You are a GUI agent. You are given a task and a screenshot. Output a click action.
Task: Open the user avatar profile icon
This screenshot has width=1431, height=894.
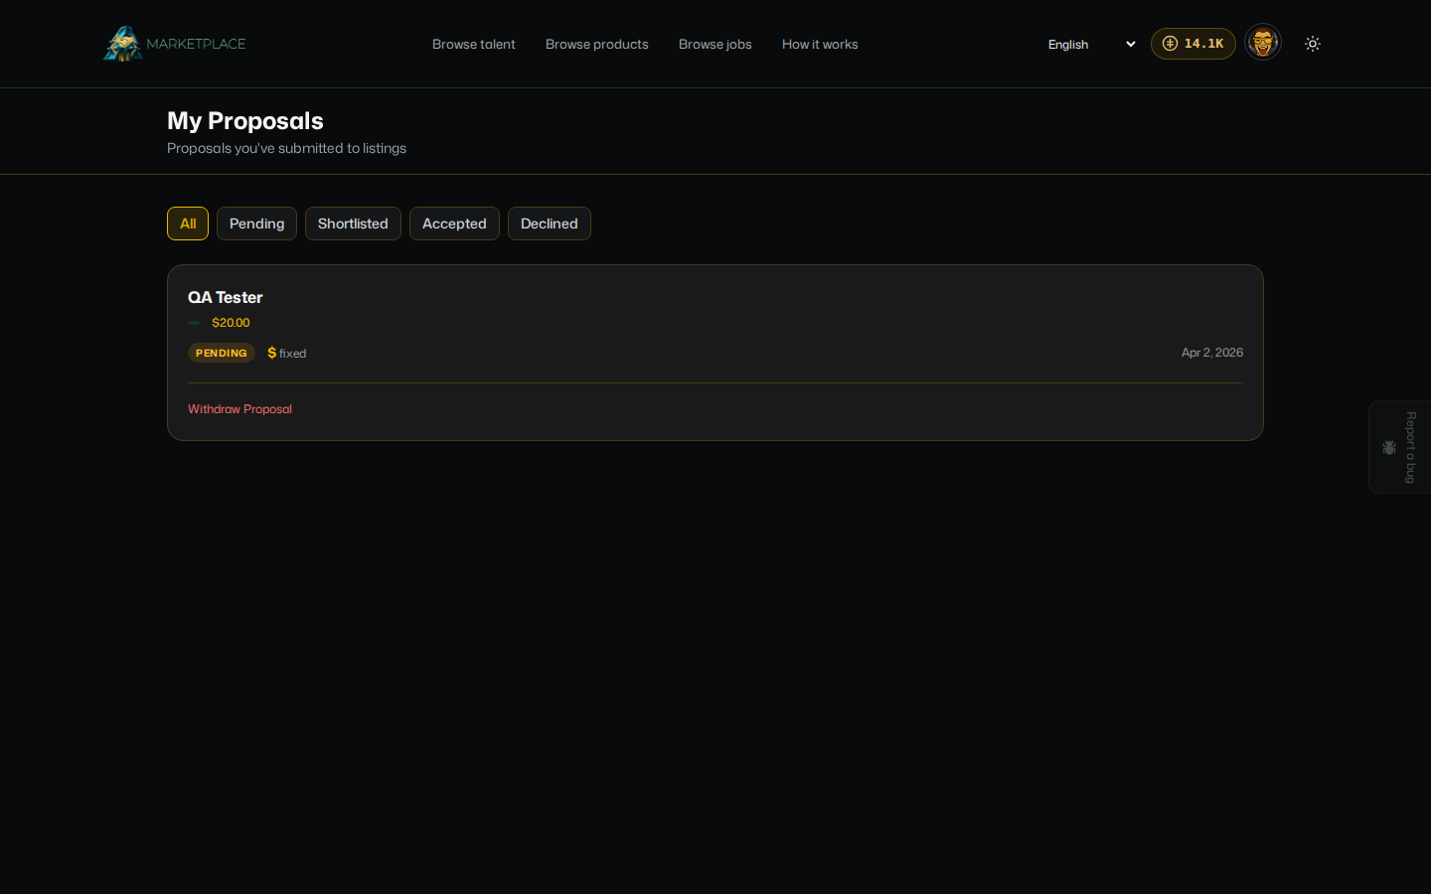pos(1263,43)
